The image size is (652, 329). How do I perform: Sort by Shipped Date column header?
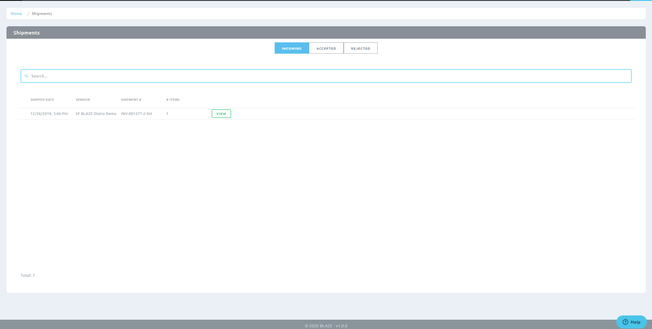(x=42, y=100)
